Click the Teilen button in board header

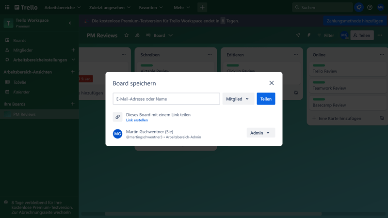pos(362,35)
